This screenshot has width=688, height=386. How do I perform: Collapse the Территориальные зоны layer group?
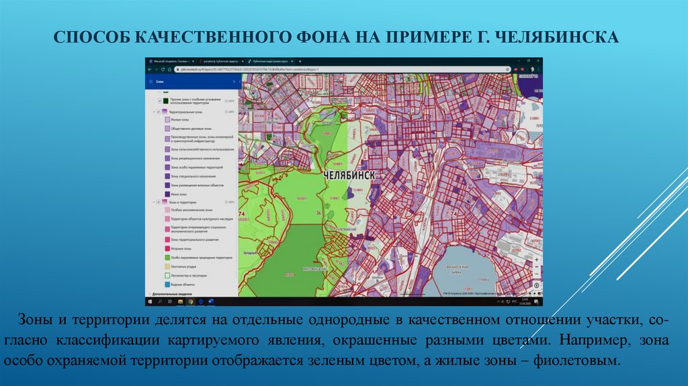tap(154, 111)
